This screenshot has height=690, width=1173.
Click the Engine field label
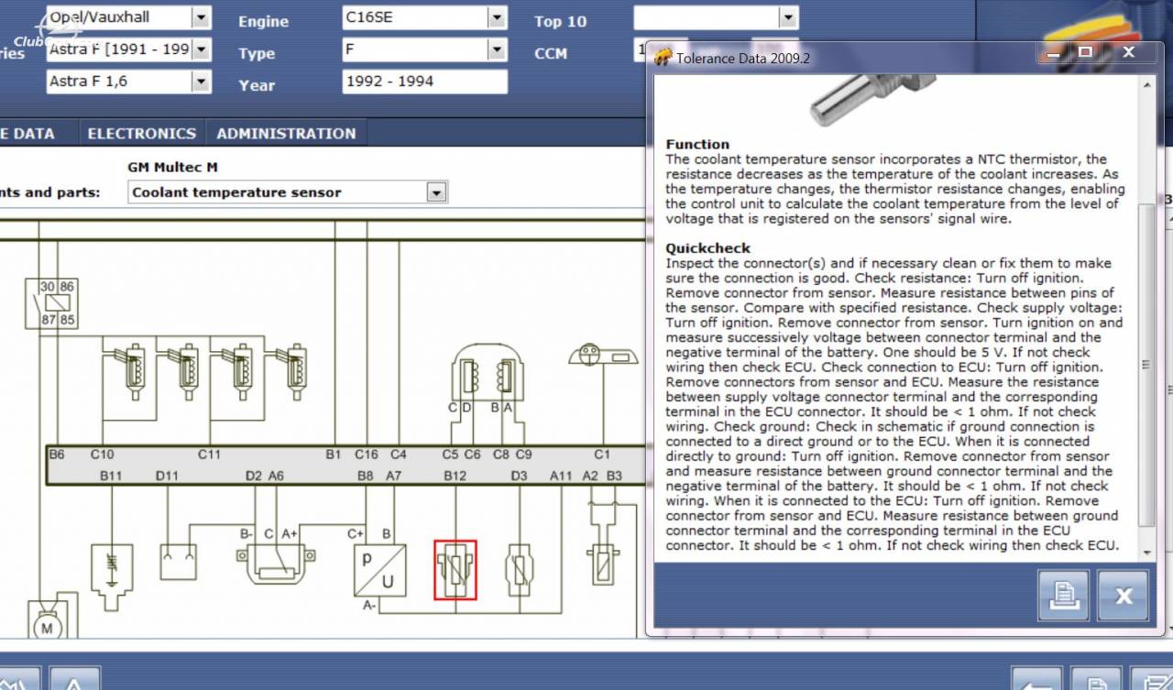(263, 21)
